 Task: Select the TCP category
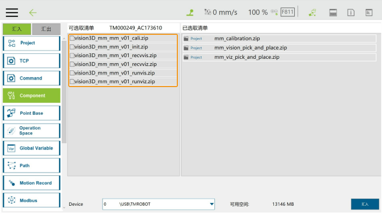tap(32, 61)
